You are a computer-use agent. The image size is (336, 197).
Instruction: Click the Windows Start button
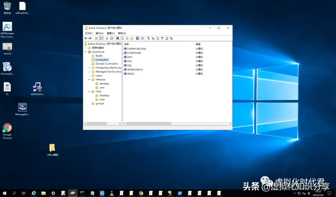[x=4, y=193]
